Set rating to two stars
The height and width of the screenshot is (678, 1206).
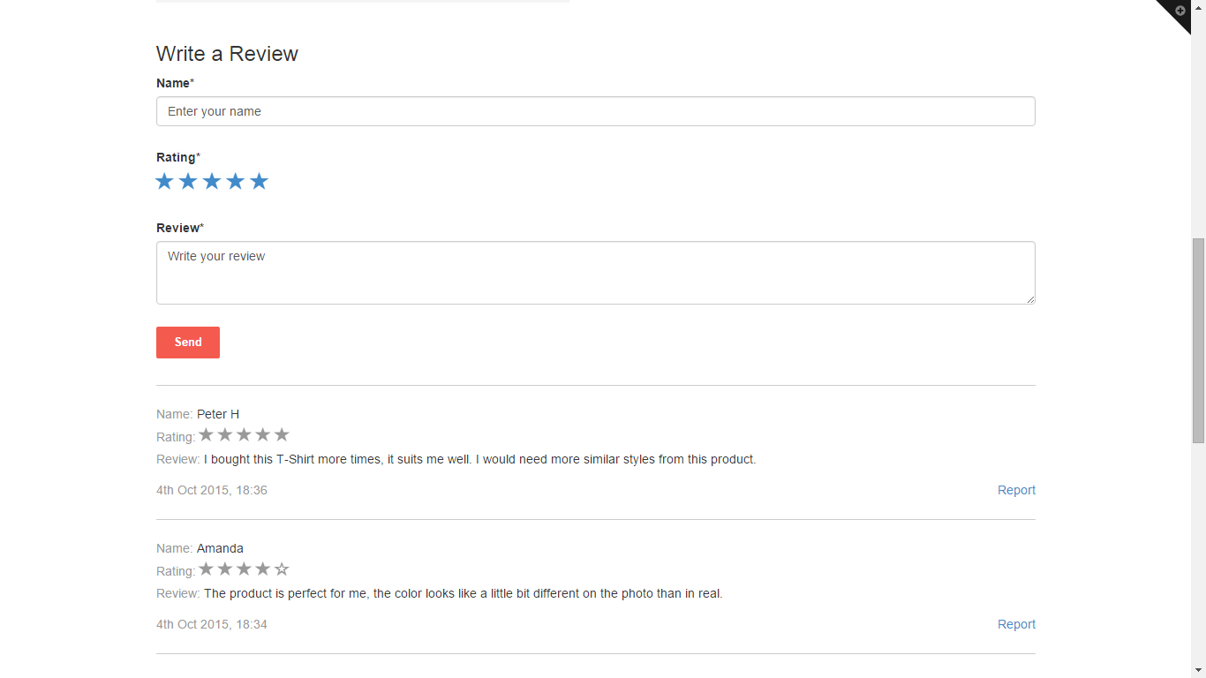(x=188, y=182)
